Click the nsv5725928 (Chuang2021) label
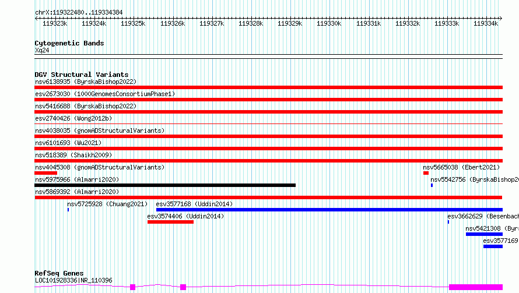 coord(107,204)
